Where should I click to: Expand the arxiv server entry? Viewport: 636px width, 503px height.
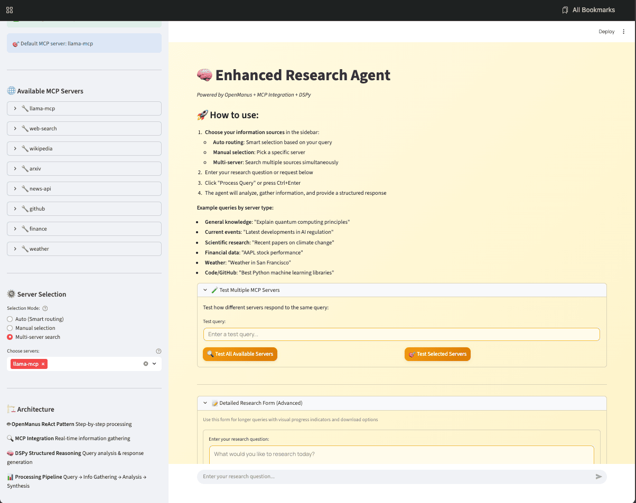tap(85, 169)
